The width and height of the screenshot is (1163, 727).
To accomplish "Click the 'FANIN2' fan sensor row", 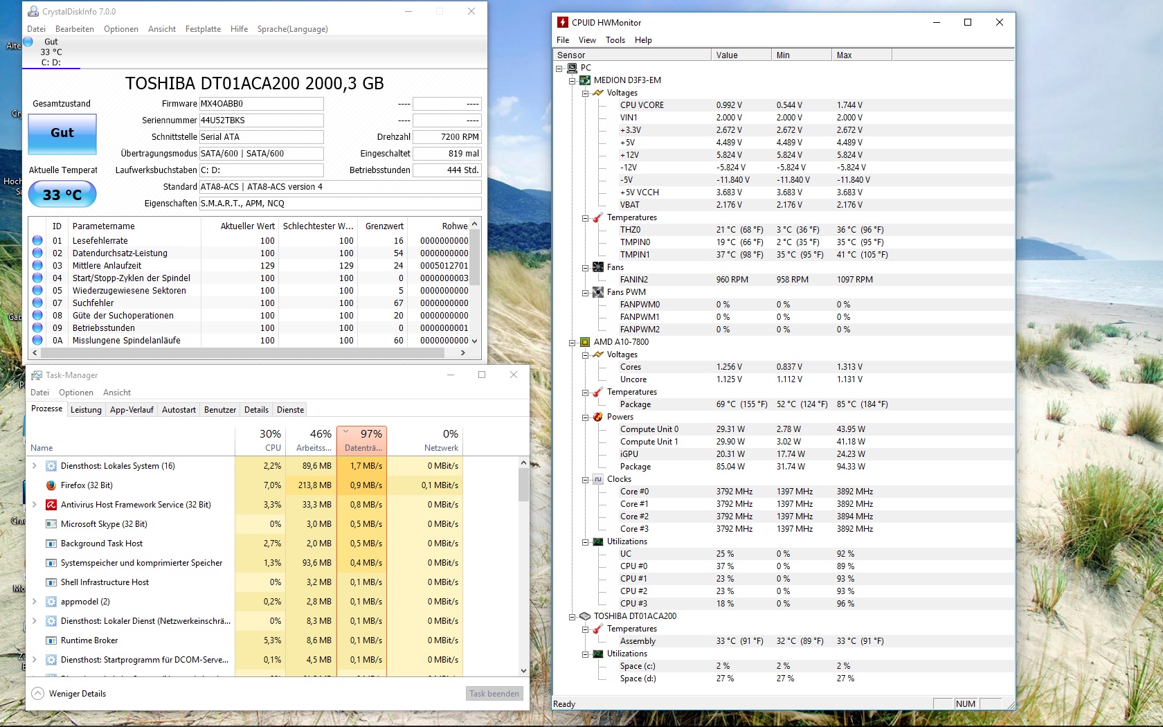I will (784, 280).
